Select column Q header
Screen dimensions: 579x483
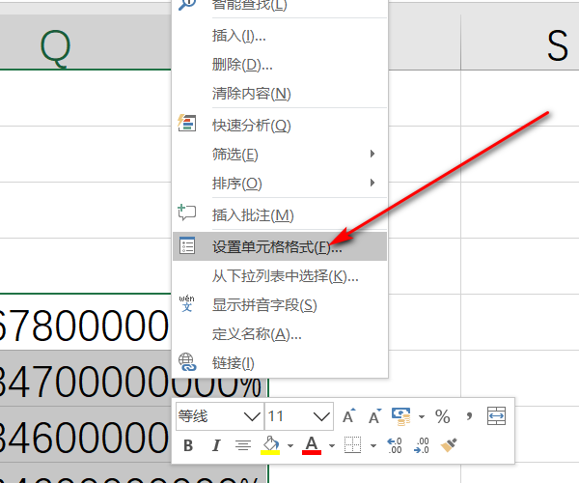click(x=85, y=42)
